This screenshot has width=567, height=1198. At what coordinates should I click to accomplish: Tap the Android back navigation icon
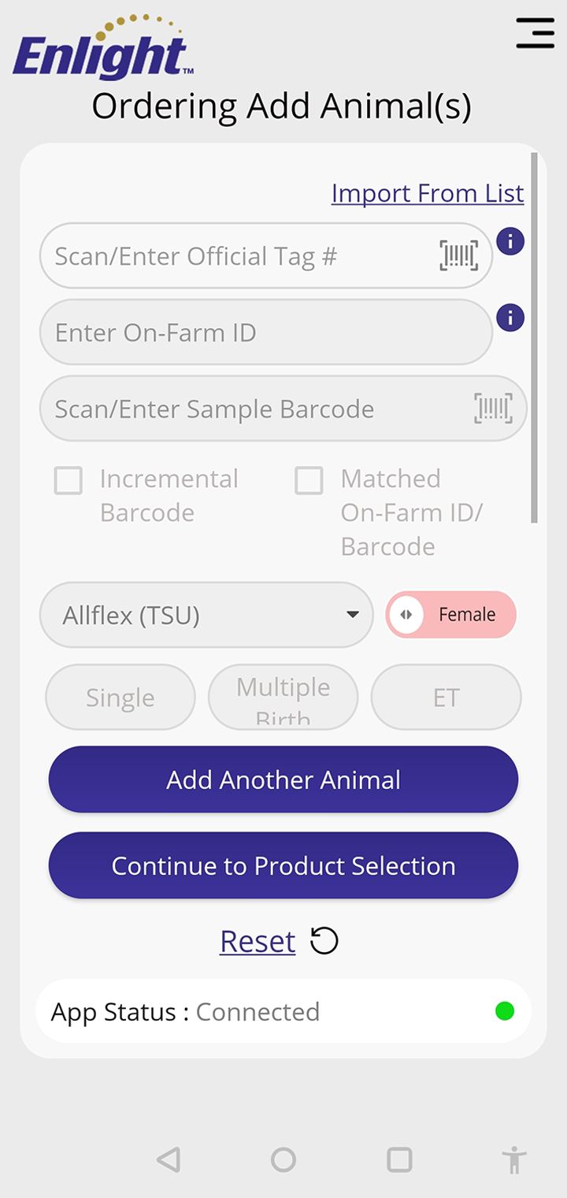168,1159
